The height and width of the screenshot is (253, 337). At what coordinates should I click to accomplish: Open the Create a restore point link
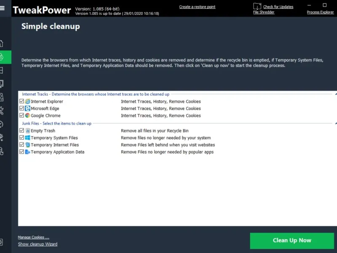click(197, 7)
